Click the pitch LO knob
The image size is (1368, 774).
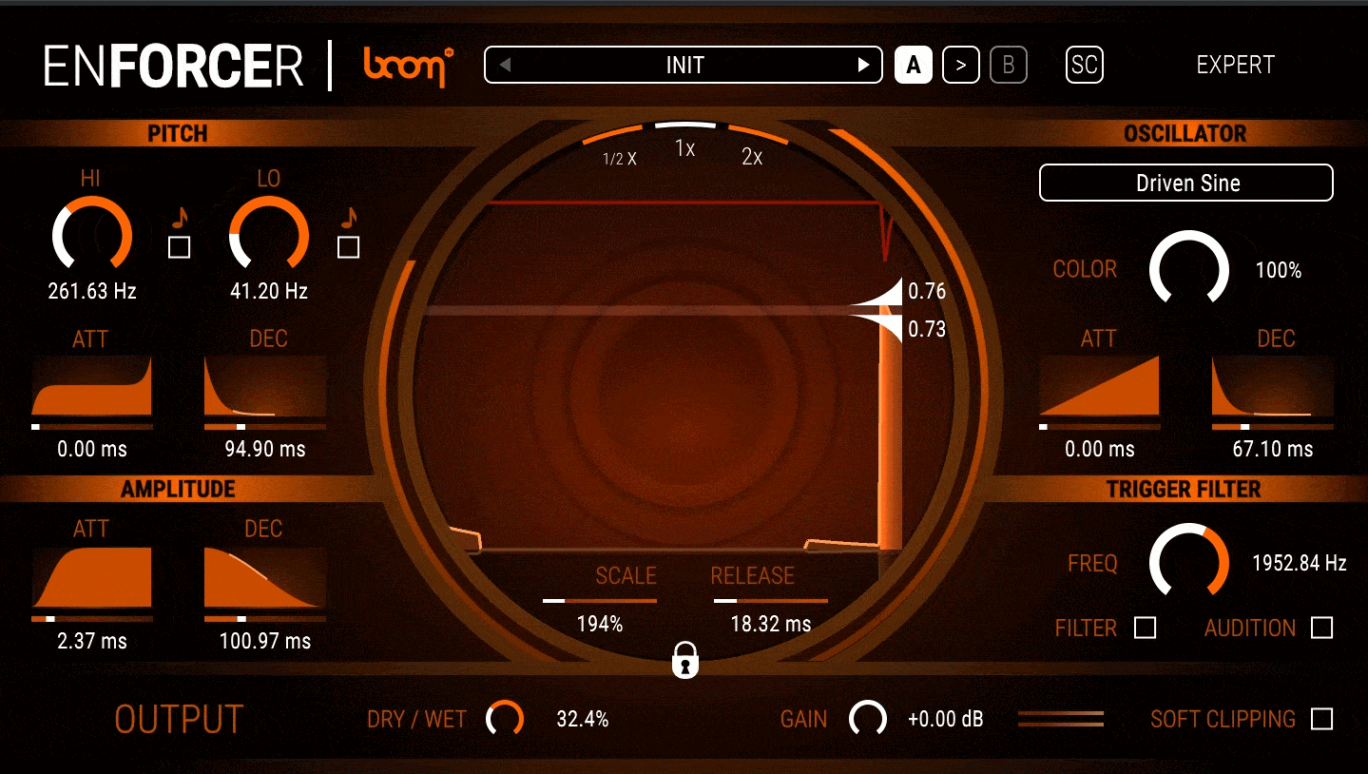click(268, 236)
